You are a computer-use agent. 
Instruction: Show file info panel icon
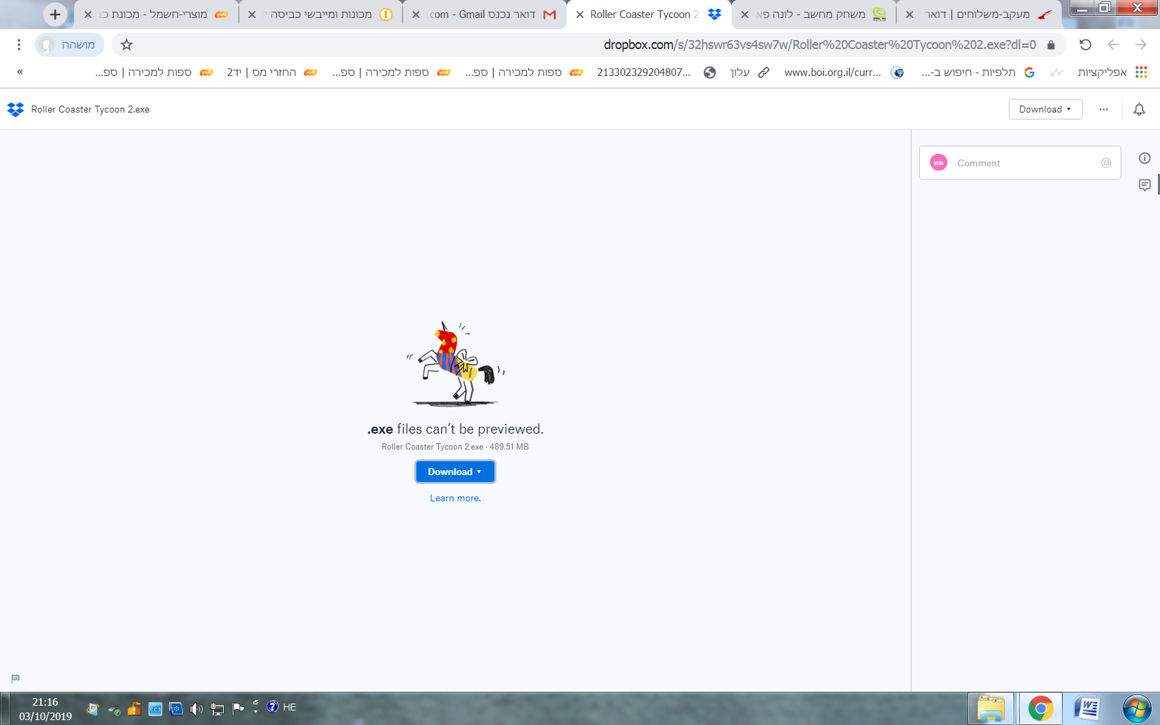1145,158
